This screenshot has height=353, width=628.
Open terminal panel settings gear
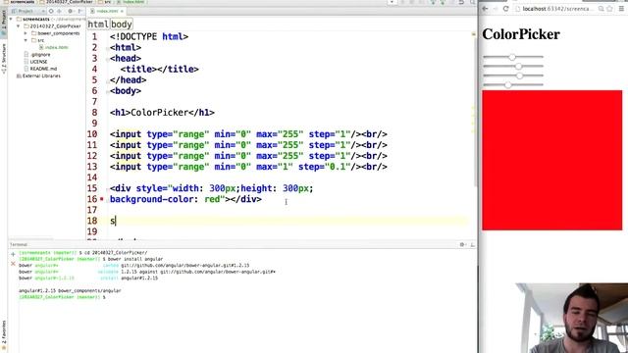[x=462, y=244]
